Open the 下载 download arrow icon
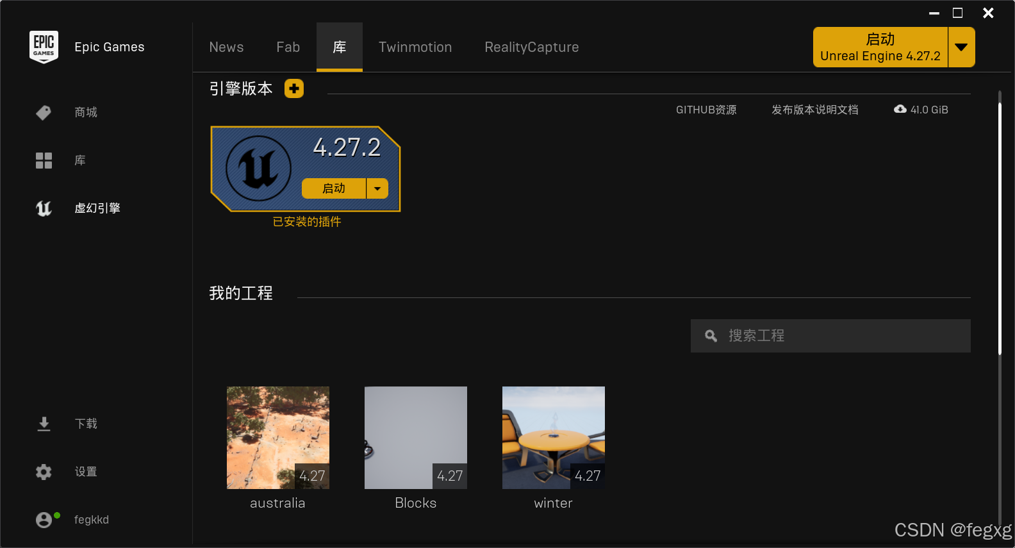1015x548 pixels. pos(44,424)
